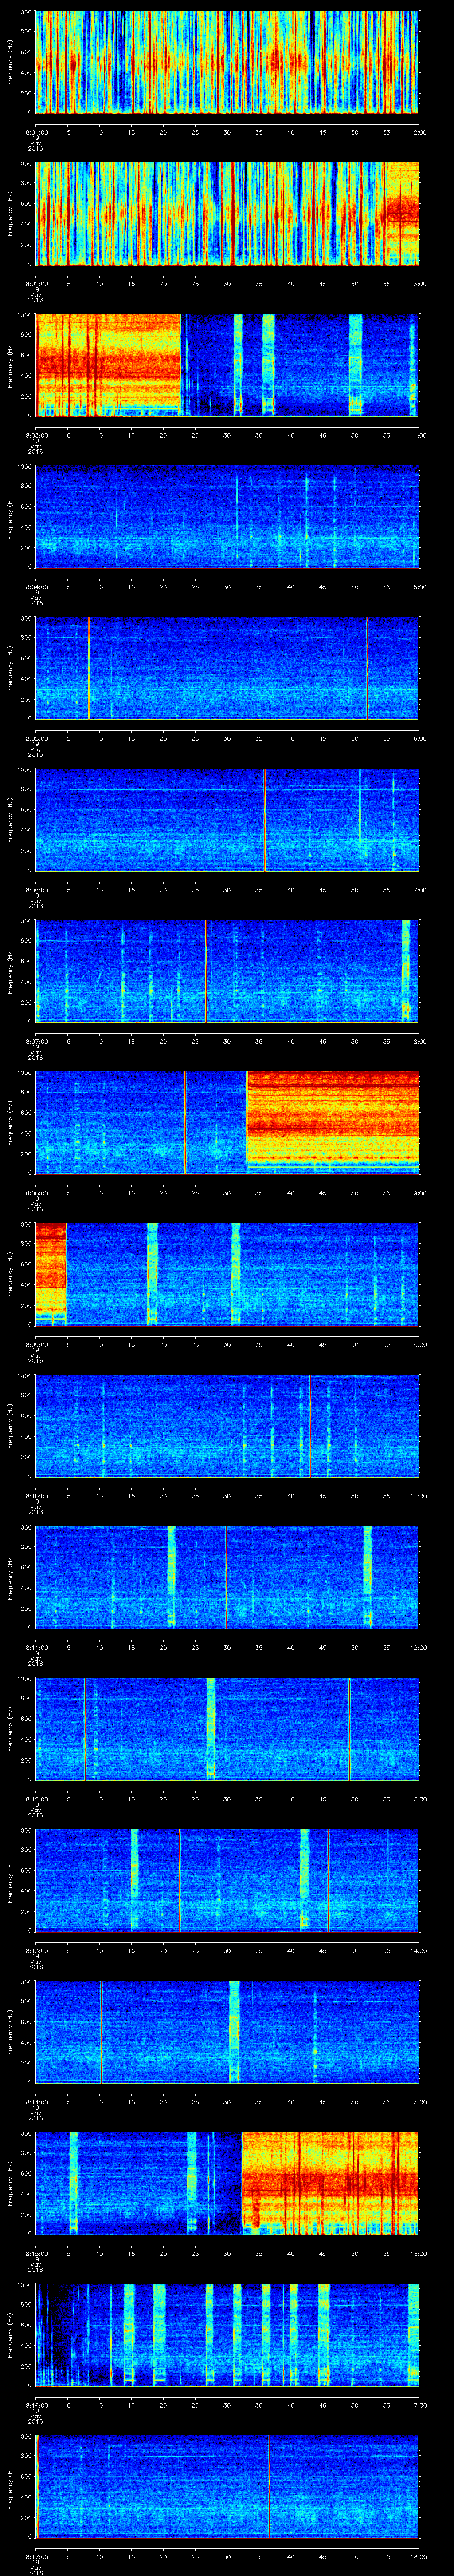
Task: Click the '8:02:00' start time label
Action: (36, 284)
